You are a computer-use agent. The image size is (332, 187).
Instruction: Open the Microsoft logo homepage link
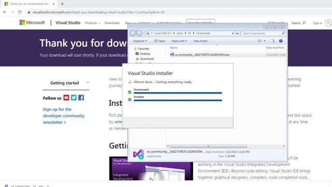tap(32, 22)
